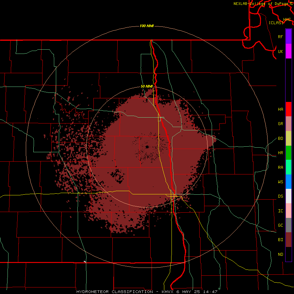This screenshot has width=294, height=294.
Task: Click the BI dark red legend swatch
Action: [288, 240]
